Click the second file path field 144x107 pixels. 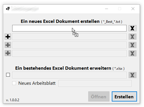[x=69, y=37]
